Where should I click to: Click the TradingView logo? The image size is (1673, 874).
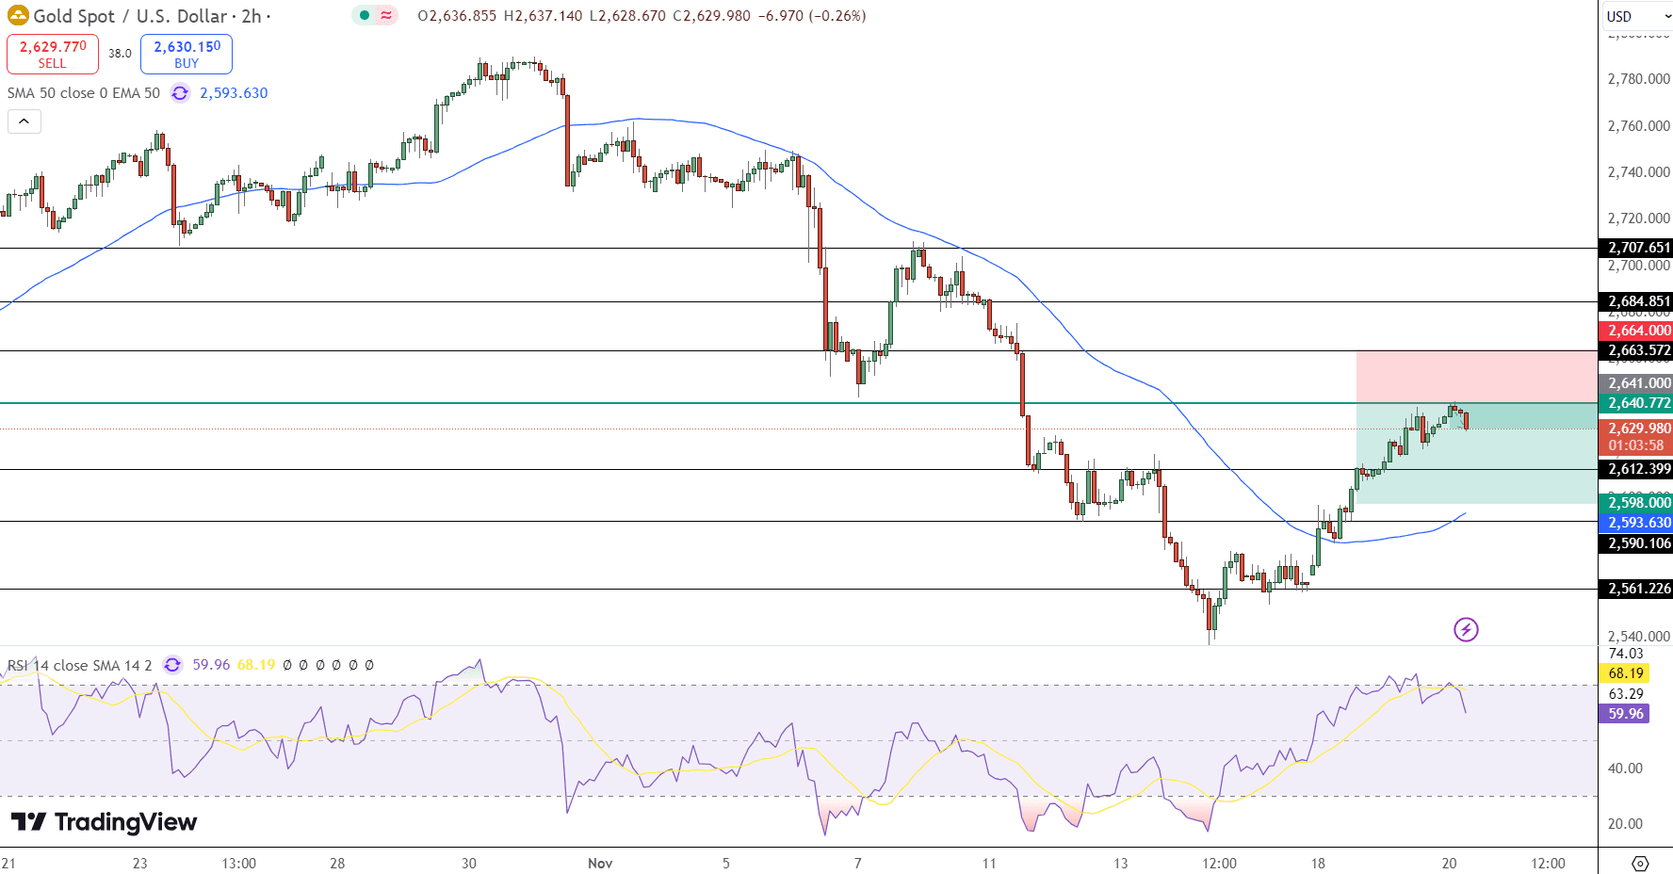click(x=104, y=822)
